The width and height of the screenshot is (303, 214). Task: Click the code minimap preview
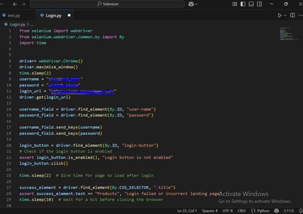[289, 34]
